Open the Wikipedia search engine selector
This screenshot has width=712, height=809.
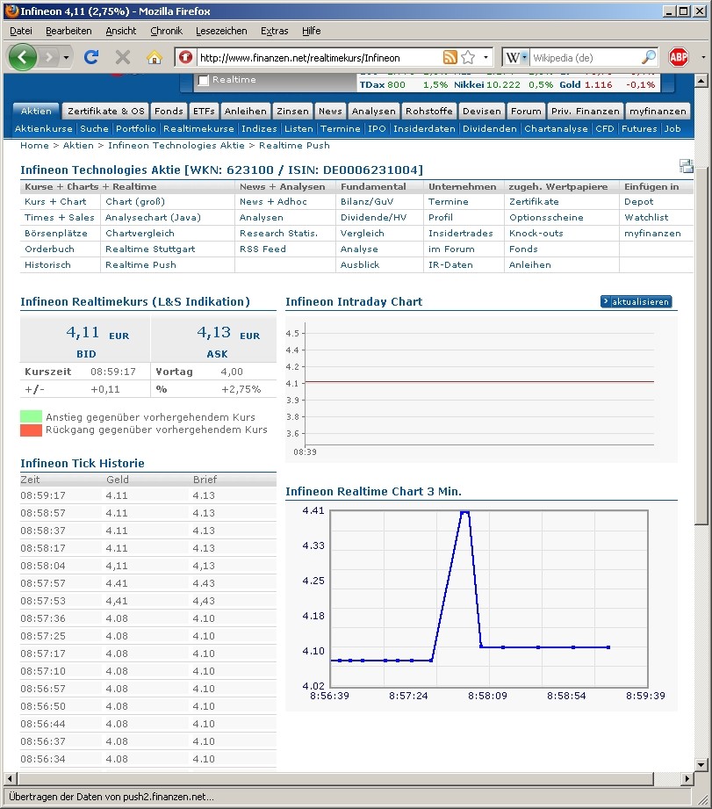pyautogui.click(x=516, y=57)
